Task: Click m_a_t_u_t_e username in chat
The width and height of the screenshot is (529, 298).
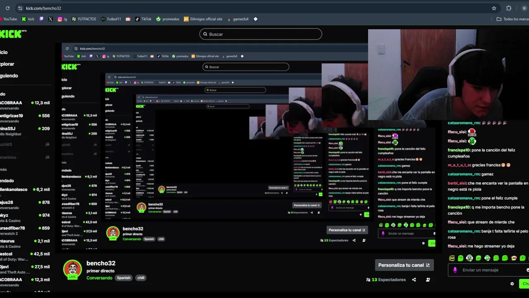Action: coord(459,165)
